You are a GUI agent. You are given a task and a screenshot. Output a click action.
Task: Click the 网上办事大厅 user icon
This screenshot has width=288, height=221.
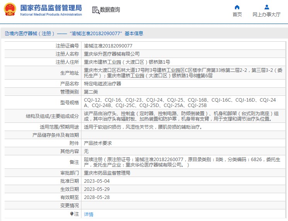(266, 7)
